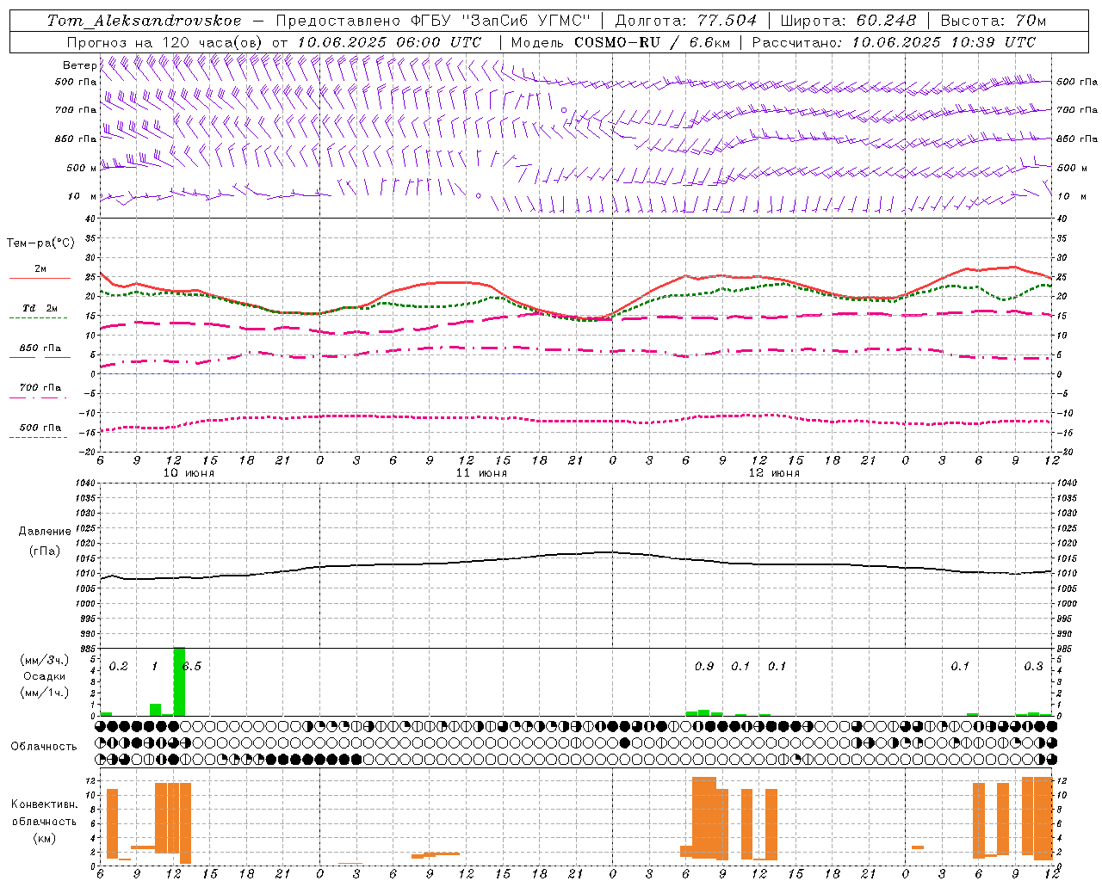
Task: Click the (км) unit label for convective cloud
Action: point(44,838)
